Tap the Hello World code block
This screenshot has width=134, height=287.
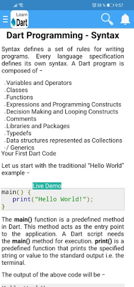coord(63,199)
